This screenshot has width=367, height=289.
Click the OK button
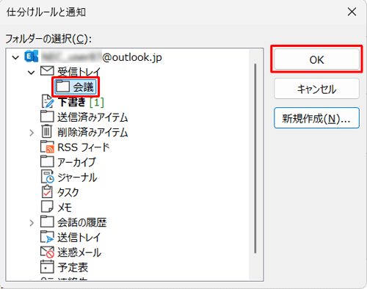[x=316, y=59]
